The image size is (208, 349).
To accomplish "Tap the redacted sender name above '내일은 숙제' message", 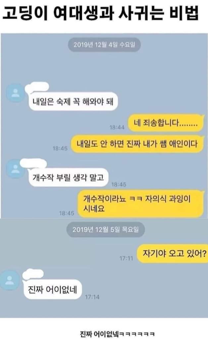I will (37, 87).
